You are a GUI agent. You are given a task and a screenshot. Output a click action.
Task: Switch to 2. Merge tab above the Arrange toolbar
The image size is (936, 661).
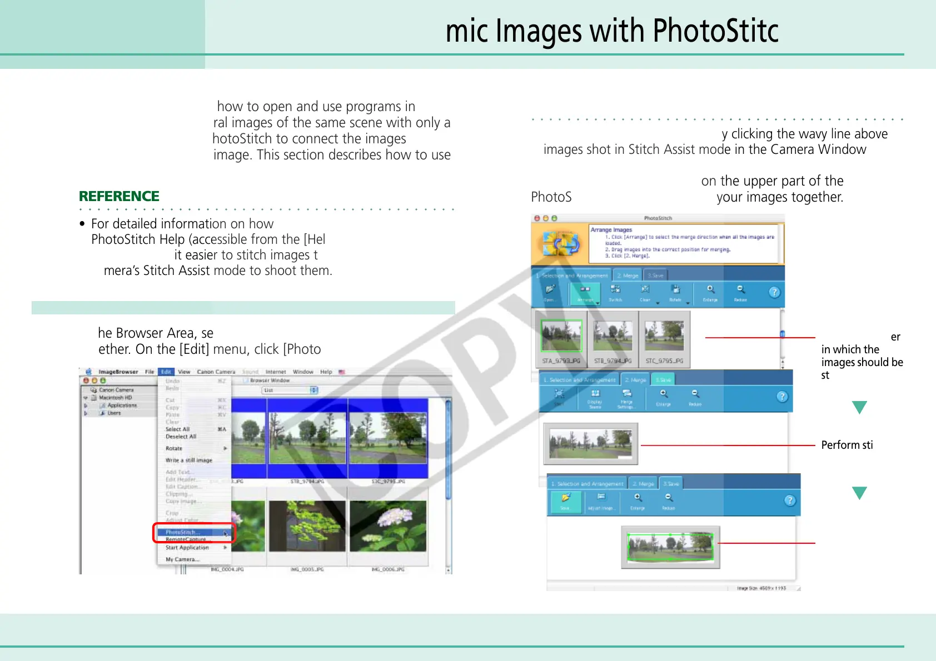click(x=628, y=276)
